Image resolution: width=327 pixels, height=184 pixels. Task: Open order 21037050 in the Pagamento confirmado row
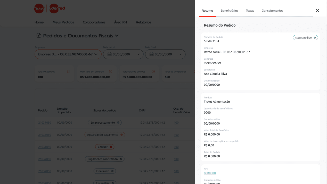(45, 159)
